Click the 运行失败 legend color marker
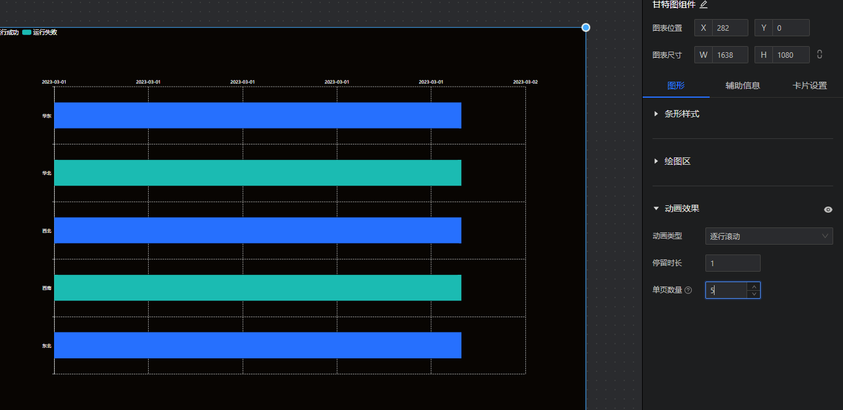The width and height of the screenshot is (843, 410). 26,33
